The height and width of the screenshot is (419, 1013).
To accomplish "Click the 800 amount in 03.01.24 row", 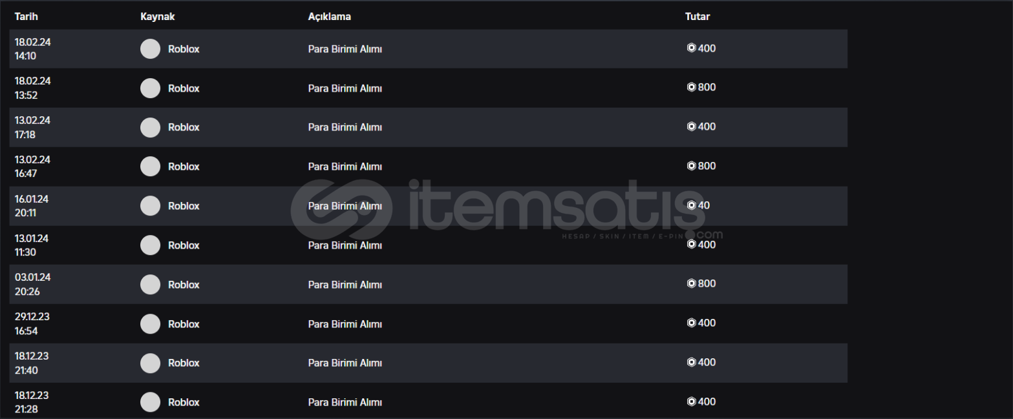I will click(707, 283).
